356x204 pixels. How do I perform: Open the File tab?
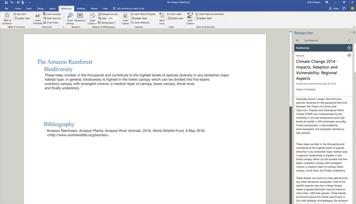pos(6,9)
